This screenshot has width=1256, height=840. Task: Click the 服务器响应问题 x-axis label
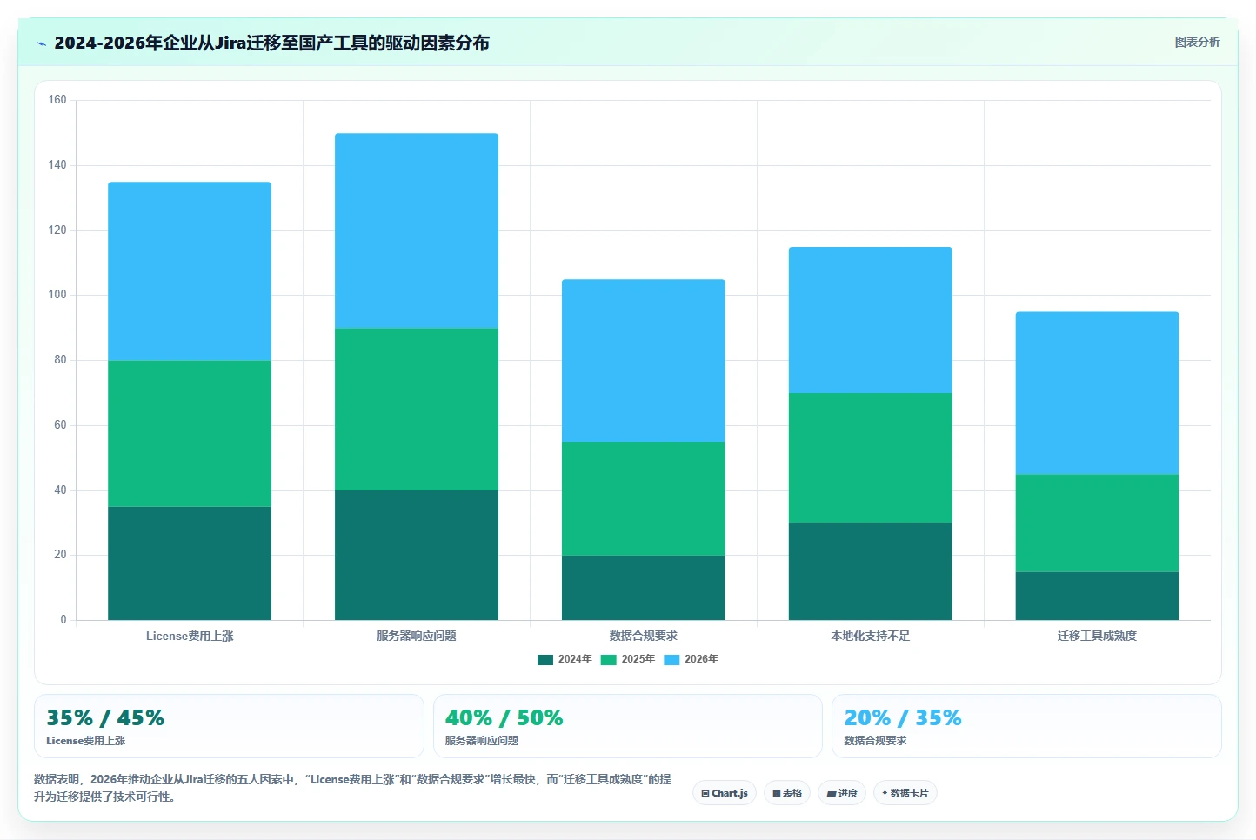(417, 636)
